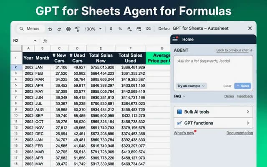267x167 pixels.
Task: Click cell with value $384,673,023
Action: click(x=131, y=104)
